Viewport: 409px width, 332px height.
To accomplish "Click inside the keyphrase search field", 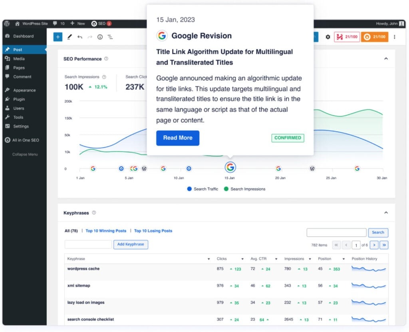I will pos(336,232).
